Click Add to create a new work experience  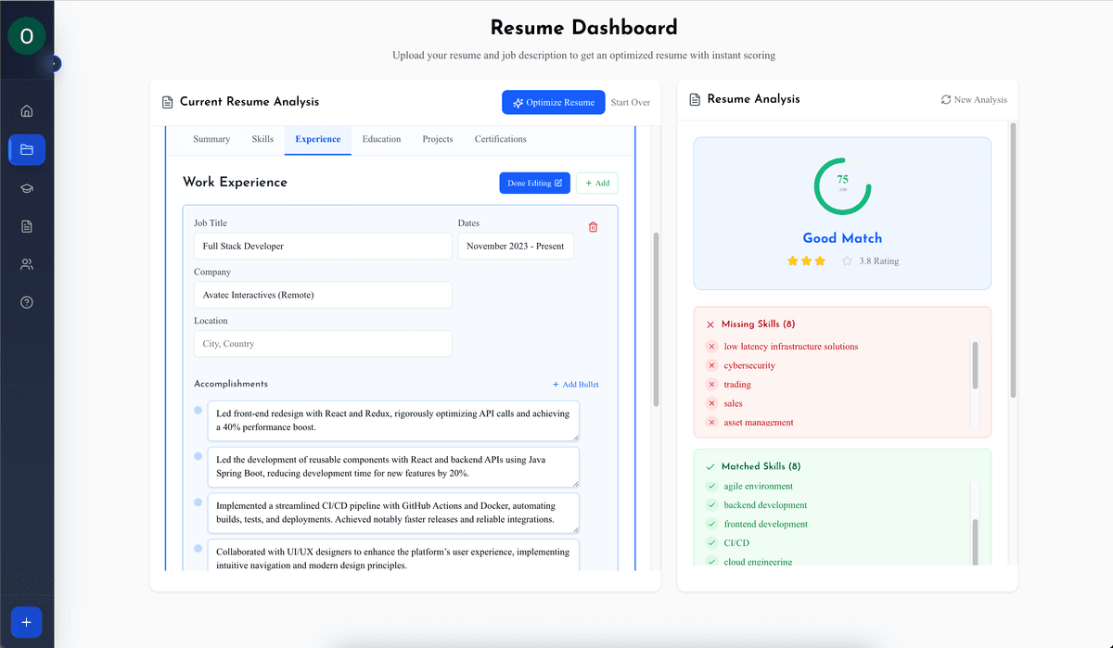point(596,183)
